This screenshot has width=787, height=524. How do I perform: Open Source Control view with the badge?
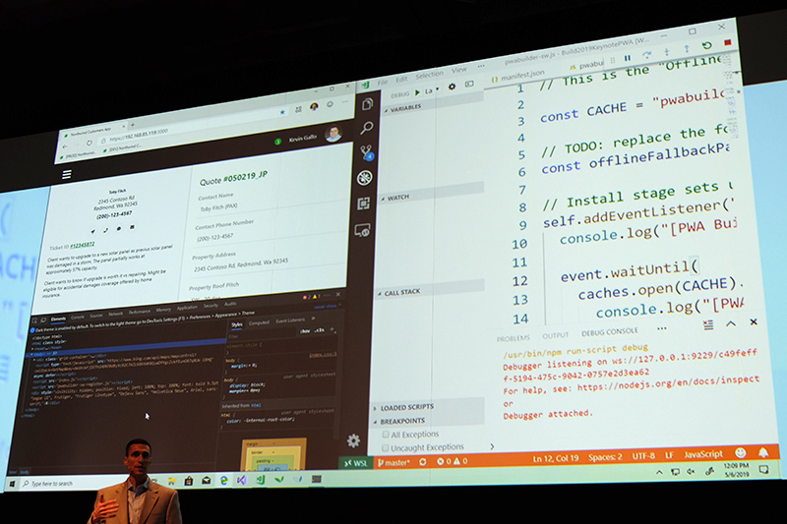pos(366,152)
